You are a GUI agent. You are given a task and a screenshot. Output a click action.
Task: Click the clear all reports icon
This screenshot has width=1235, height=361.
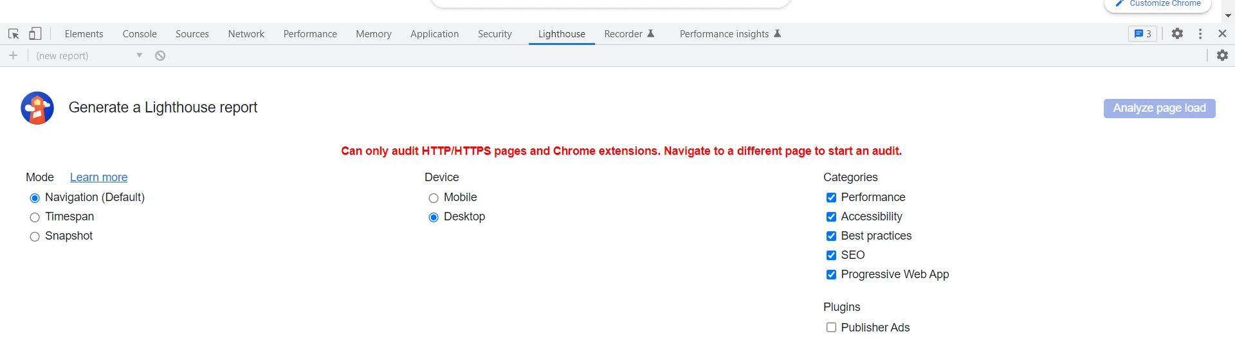[x=160, y=56]
